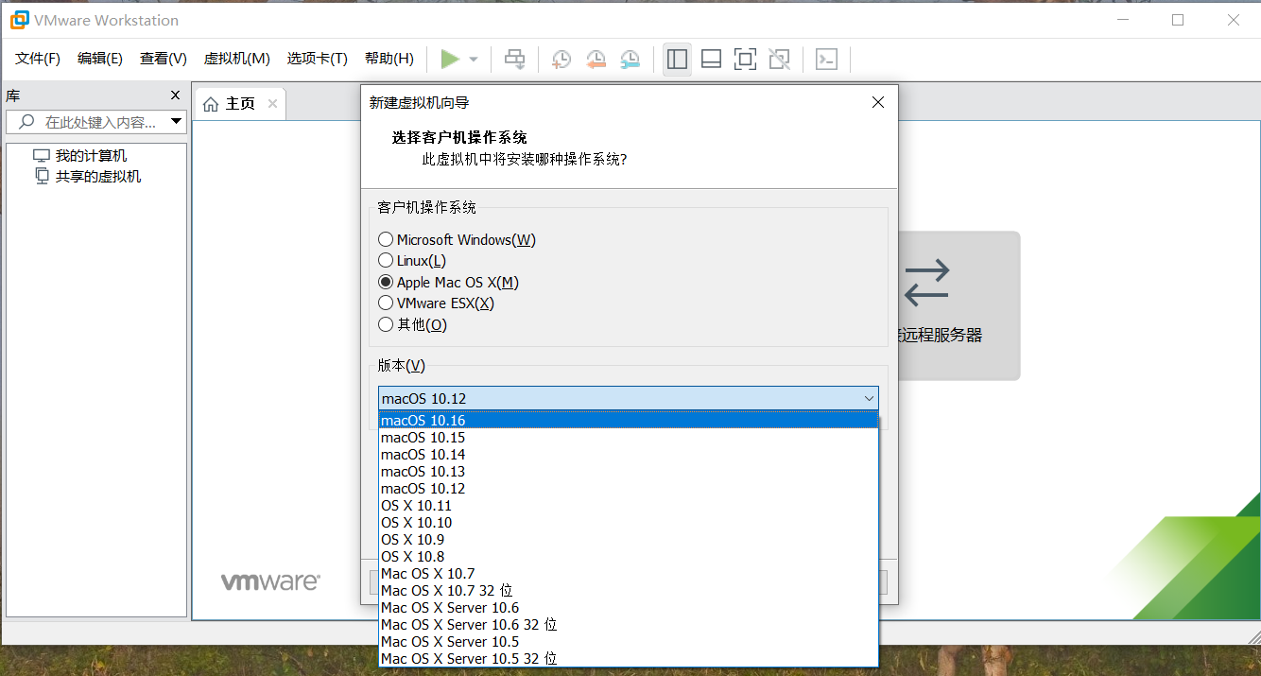Click the library search magnifier icon
The width and height of the screenshot is (1261, 676).
[x=26, y=122]
